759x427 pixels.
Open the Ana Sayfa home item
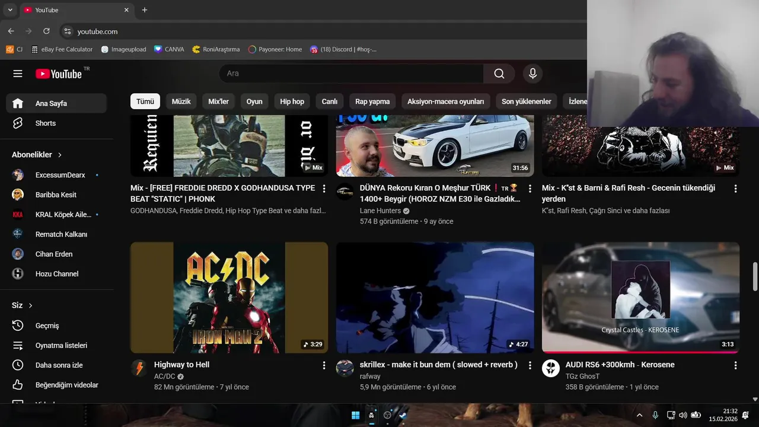point(56,103)
